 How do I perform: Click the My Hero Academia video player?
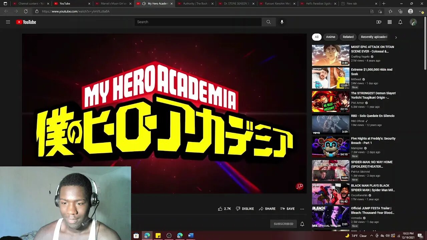tap(164, 113)
